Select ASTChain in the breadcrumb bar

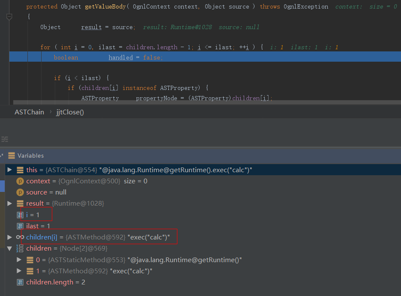point(29,112)
